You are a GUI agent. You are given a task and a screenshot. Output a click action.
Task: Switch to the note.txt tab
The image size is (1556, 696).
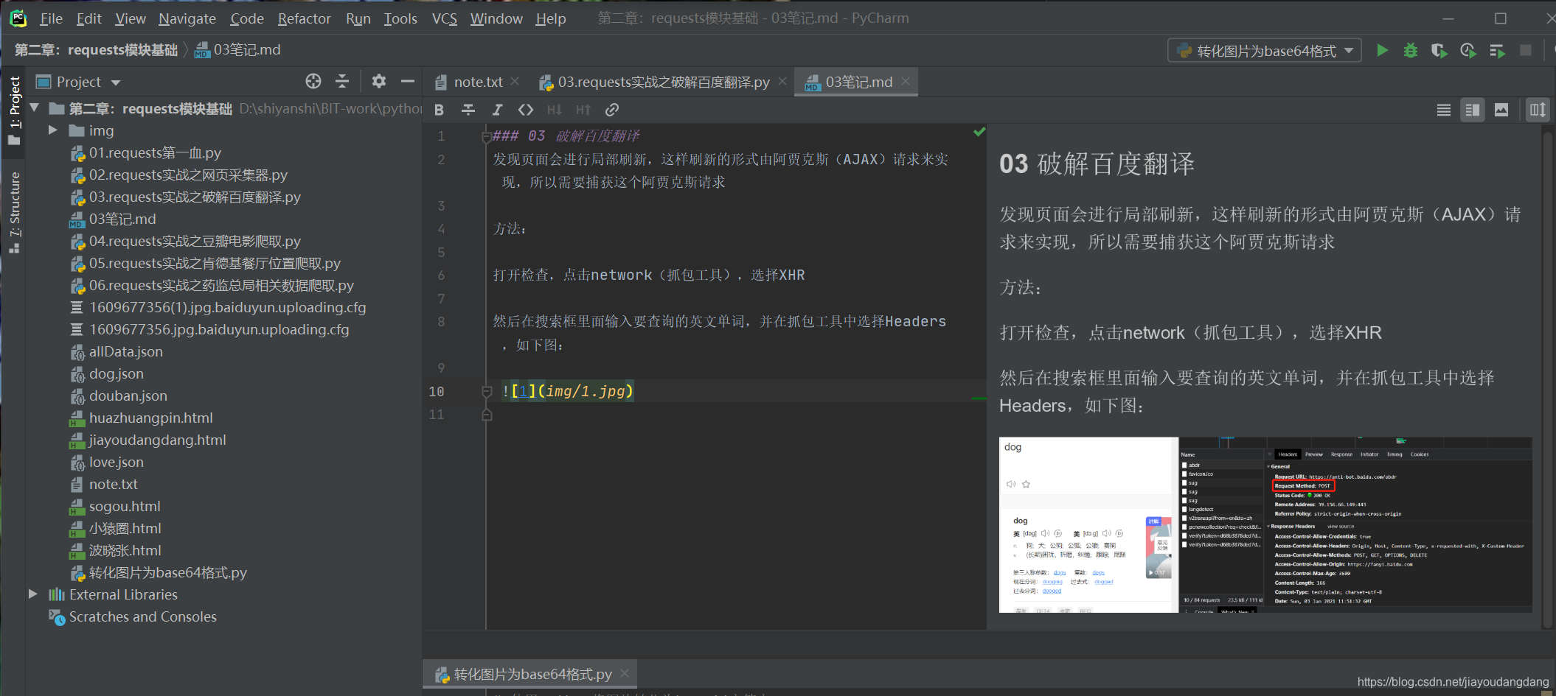tap(477, 82)
